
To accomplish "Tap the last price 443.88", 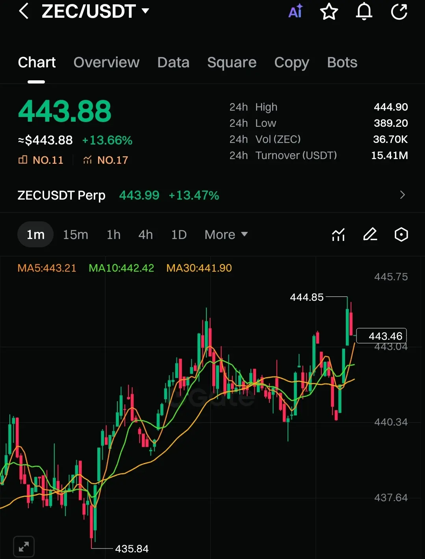I will coord(65,111).
